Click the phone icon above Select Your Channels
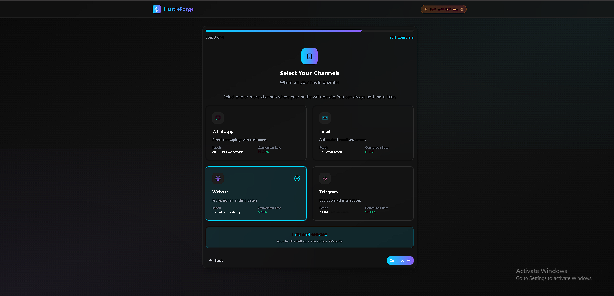The width and height of the screenshot is (614, 296). (309, 56)
